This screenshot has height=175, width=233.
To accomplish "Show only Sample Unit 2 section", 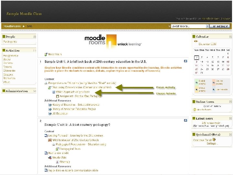I will 185,120.
